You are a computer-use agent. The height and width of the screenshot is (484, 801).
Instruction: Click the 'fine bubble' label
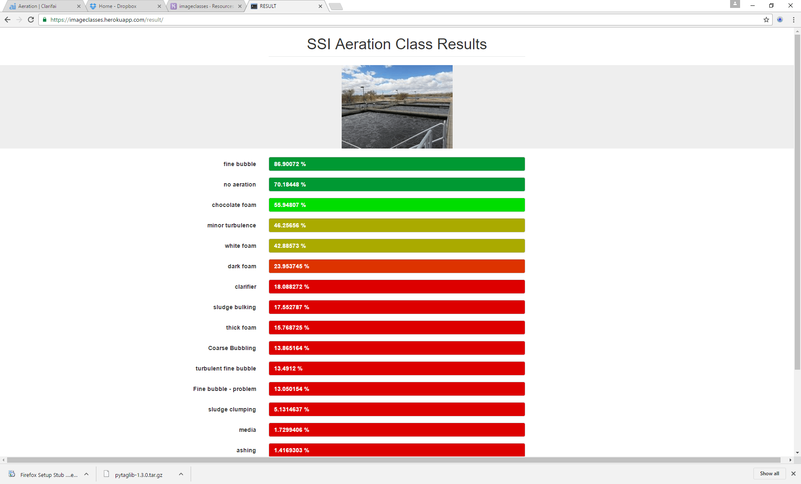pos(239,164)
